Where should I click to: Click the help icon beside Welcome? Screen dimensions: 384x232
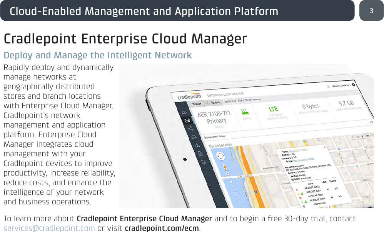click(354, 85)
